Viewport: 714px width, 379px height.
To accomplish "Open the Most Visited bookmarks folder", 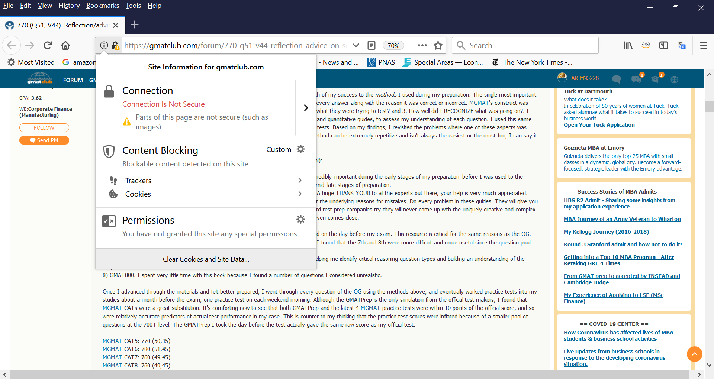I will pos(31,62).
